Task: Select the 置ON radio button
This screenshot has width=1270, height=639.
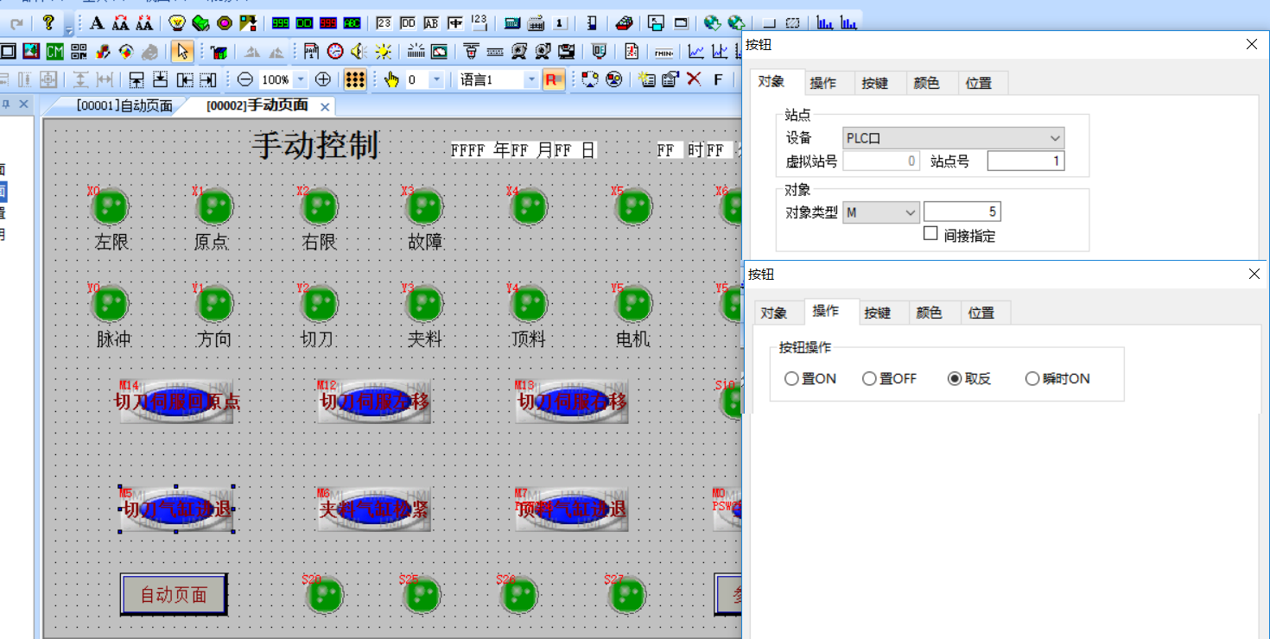Action: [x=791, y=379]
